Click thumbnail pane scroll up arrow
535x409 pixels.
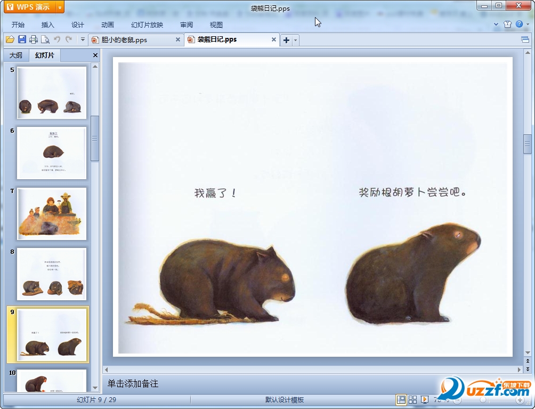[x=95, y=66]
